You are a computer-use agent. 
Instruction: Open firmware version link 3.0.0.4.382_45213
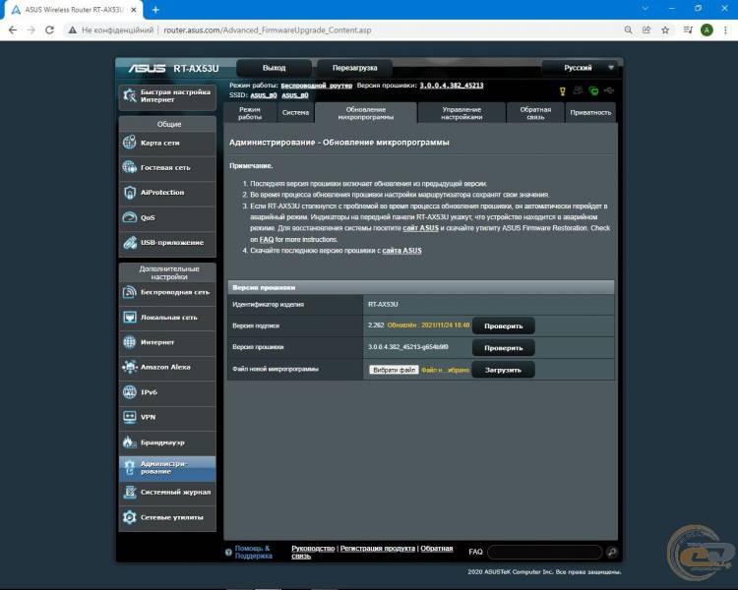click(452, 86)
